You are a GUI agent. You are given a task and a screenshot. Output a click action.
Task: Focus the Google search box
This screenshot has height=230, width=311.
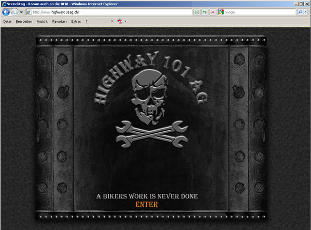pyautogui.click(x=260, y=12)
